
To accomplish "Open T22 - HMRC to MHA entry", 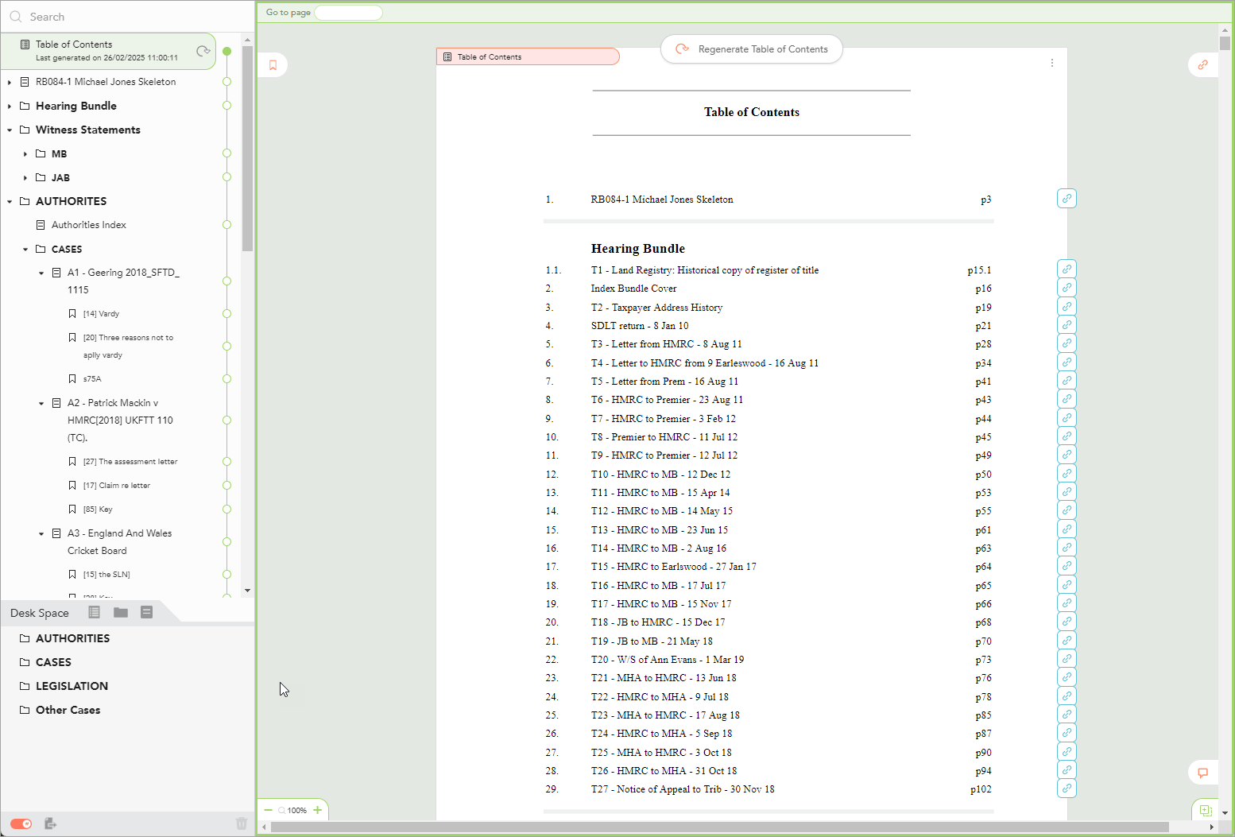I will tap(660, 697).
